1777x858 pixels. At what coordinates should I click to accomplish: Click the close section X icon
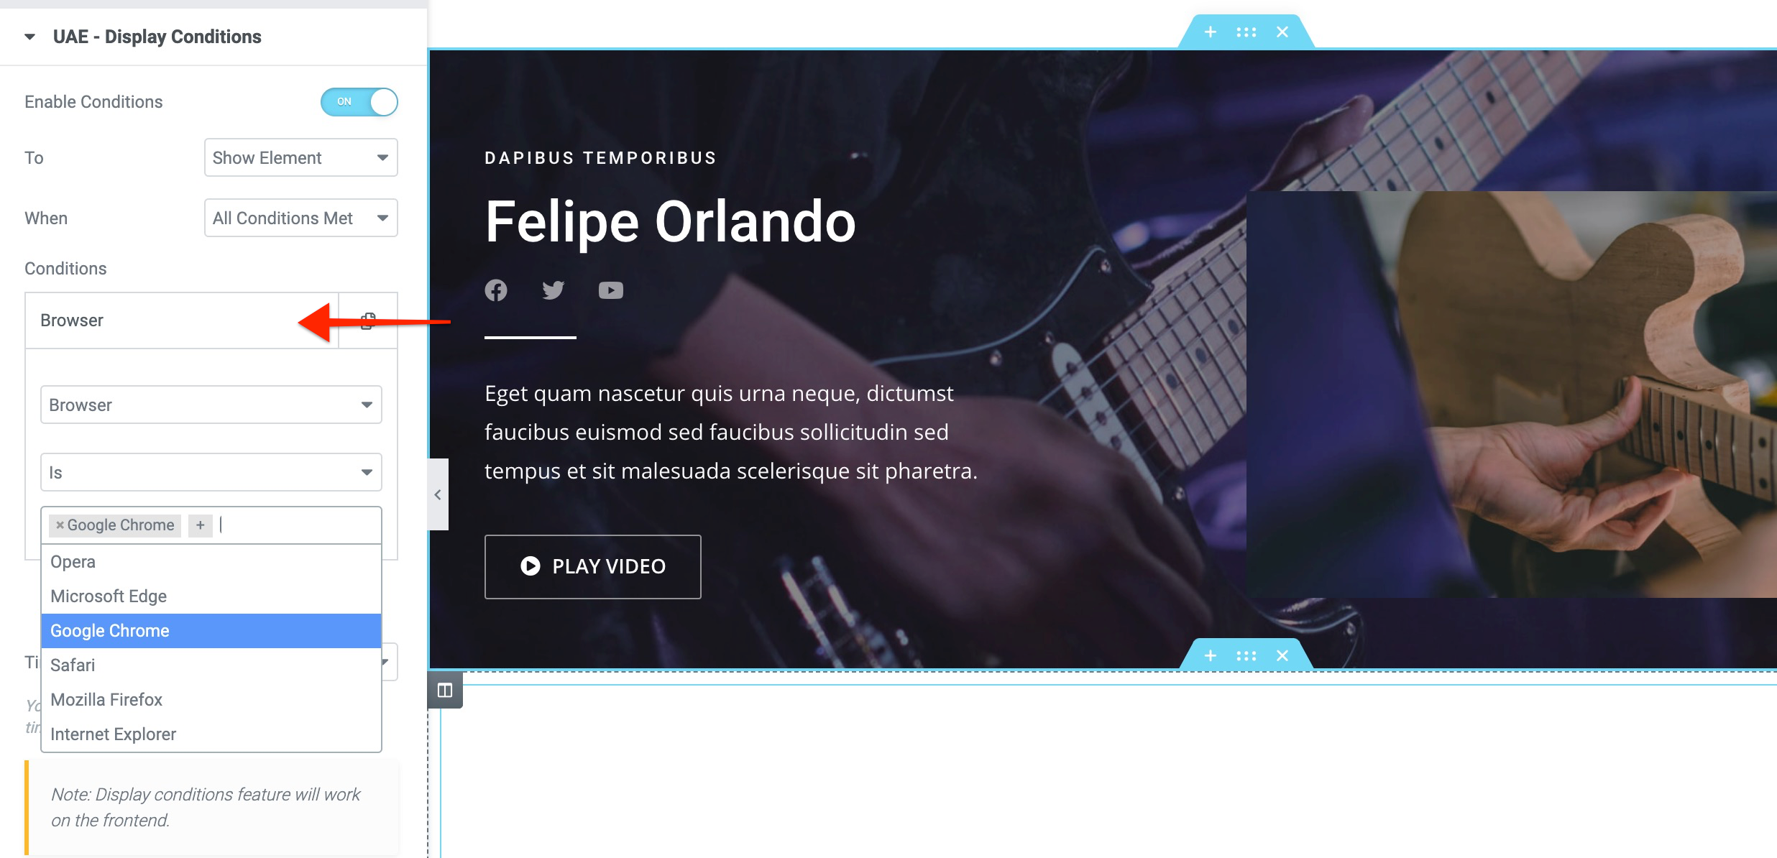1282,31
